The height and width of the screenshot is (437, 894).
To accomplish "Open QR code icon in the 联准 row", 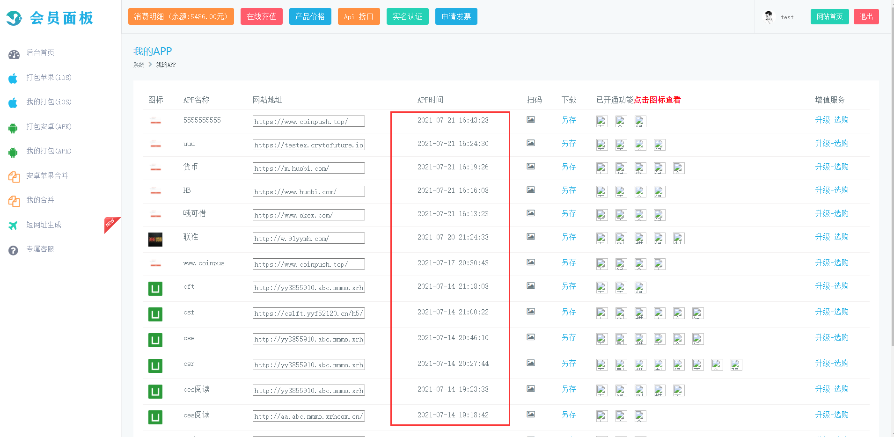I will click(530, 237).
